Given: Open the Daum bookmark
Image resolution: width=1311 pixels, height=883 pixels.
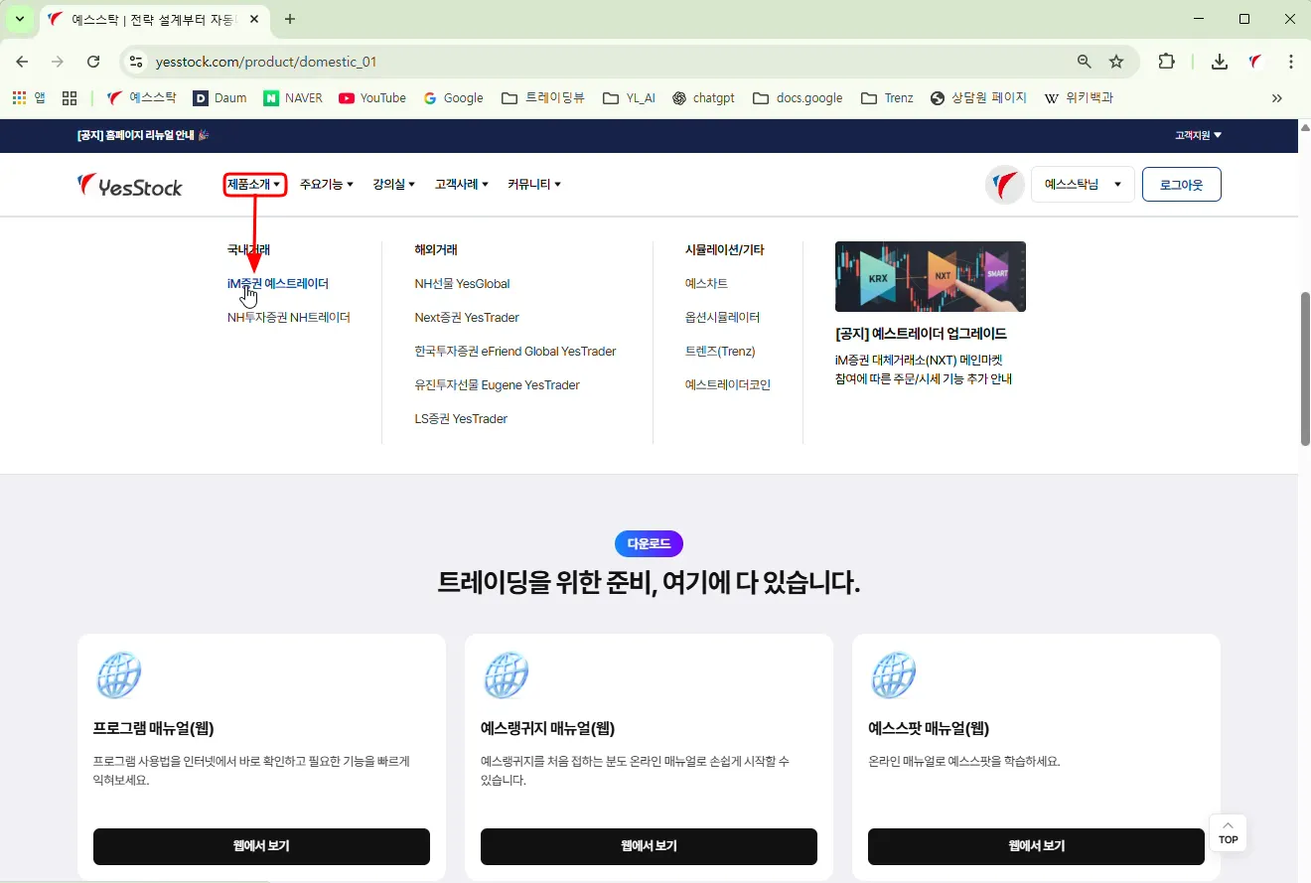Looking at the screenshot, I should [219, 98].
